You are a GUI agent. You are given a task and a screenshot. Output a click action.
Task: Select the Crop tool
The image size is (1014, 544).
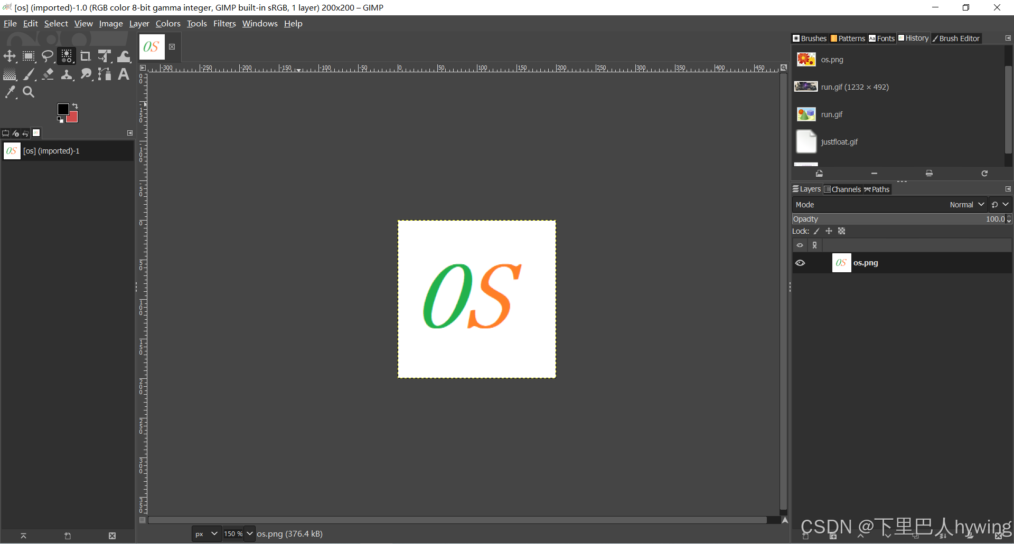86,56
